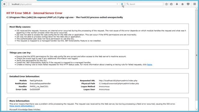
Task: Select the requested URL http://localhost:80/phpmyadmin/index.php
Action: (x=118, y=81)
